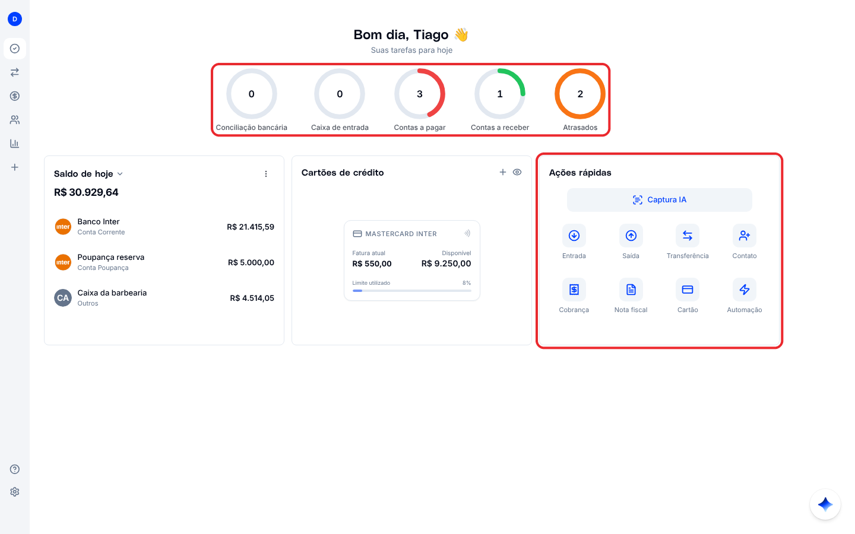Click the Poupança reserva balance R$ 5.000,00
This screenshot has height=534, width=855.
click(x=251, y=262)
